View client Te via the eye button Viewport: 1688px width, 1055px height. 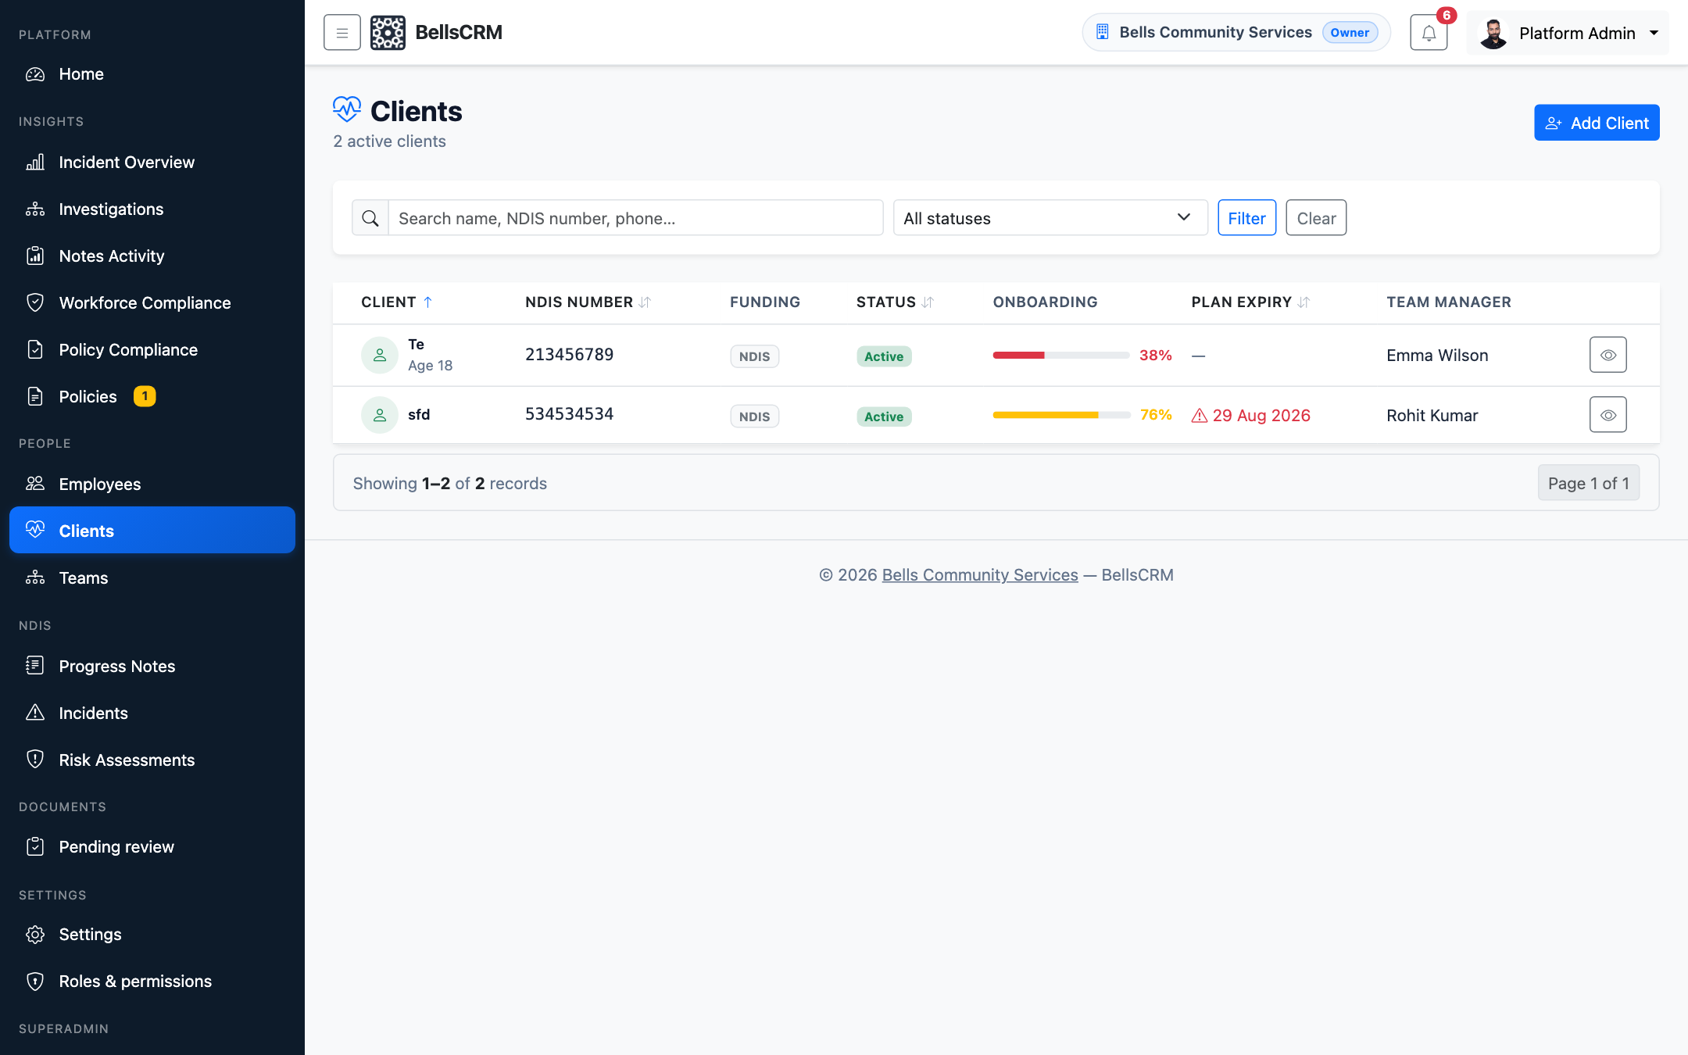tap(1608, 355)
